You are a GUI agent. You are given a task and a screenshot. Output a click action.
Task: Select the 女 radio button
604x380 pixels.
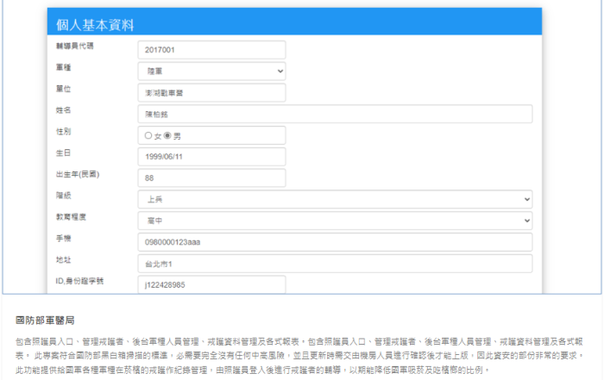(148, 135)
